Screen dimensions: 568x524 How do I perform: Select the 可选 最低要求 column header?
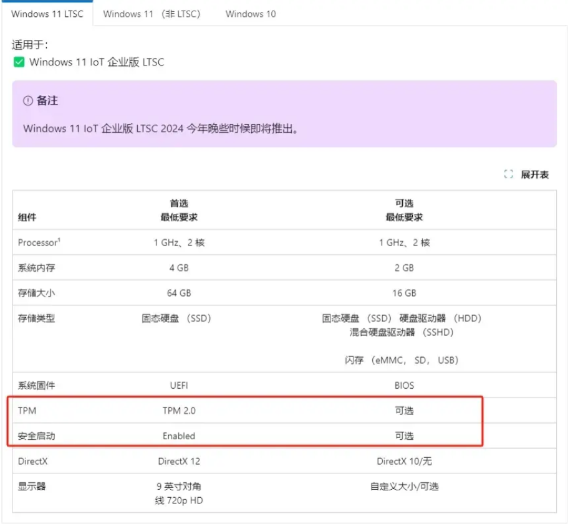(x=404, y=211)
